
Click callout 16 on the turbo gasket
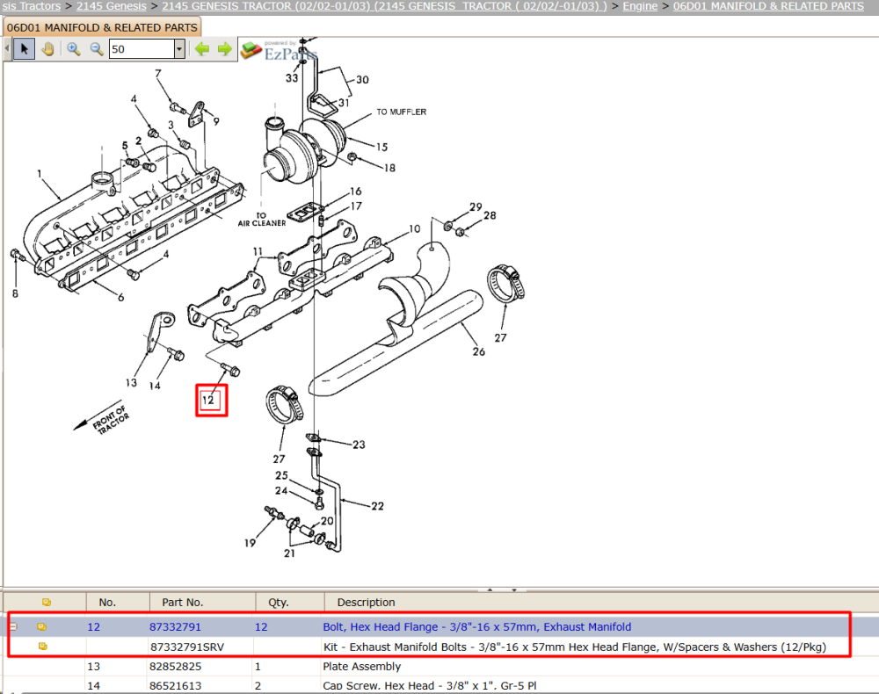[355, 191]
